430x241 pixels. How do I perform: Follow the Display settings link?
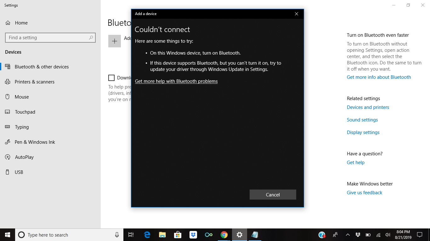pyautogui.click(x=363, y=132)
